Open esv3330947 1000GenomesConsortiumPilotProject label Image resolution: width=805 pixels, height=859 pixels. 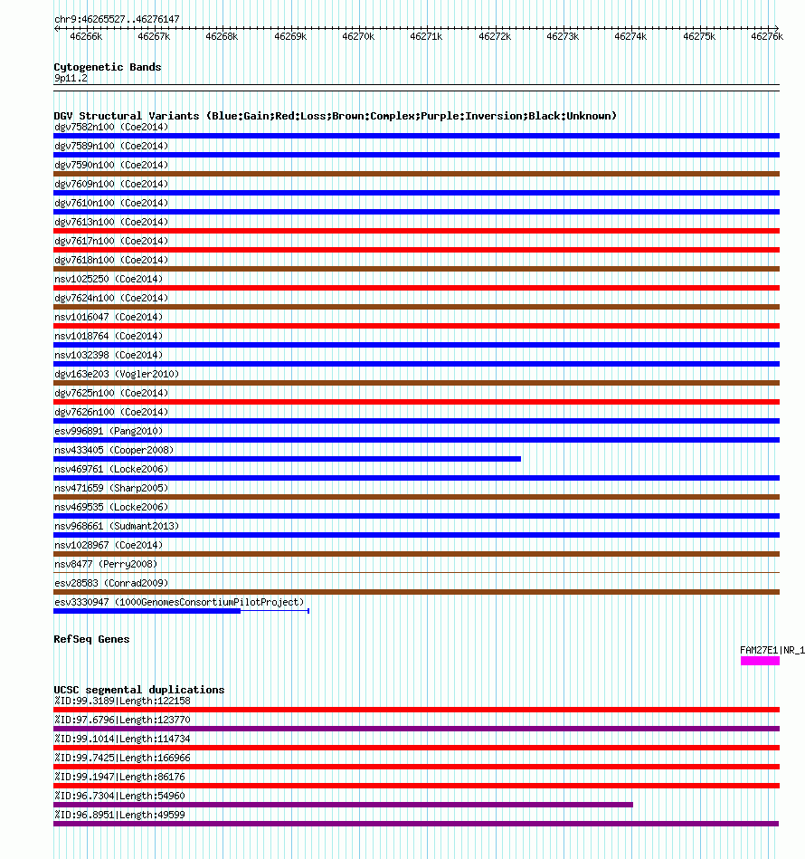point(179,602)
